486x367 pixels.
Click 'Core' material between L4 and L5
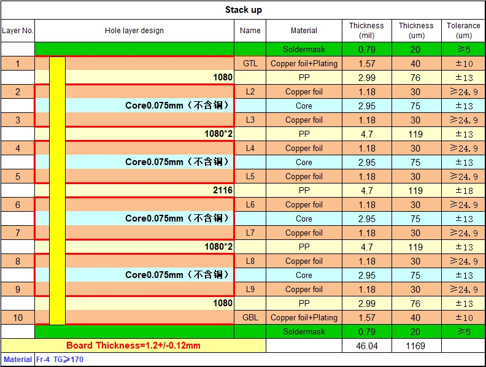click(304, 163)
